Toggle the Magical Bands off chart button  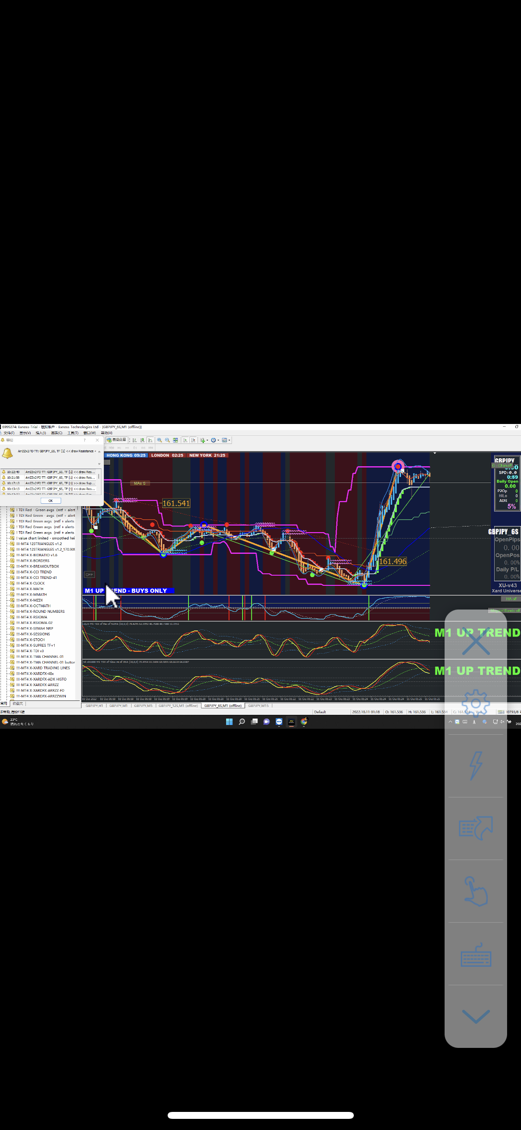pos(505,611)
